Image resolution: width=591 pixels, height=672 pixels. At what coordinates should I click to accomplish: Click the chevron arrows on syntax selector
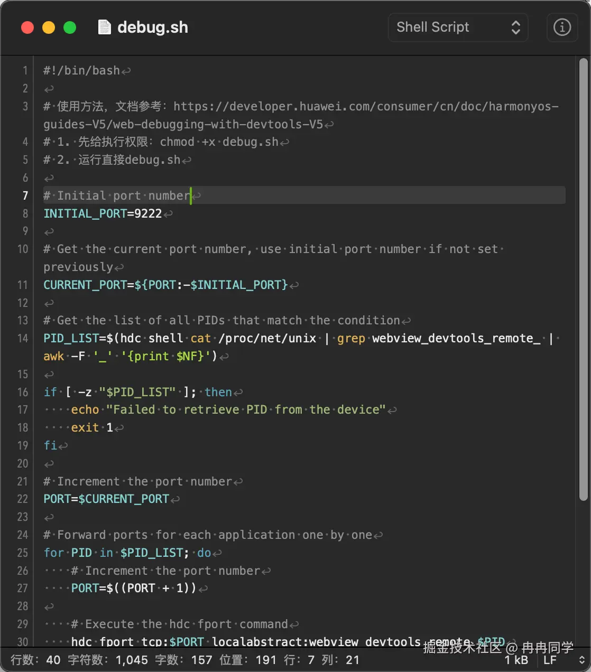coord(515,27)
